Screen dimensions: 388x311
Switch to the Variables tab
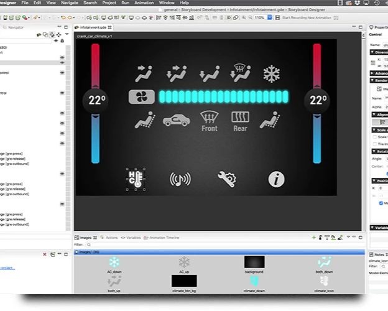click(131, 238)
